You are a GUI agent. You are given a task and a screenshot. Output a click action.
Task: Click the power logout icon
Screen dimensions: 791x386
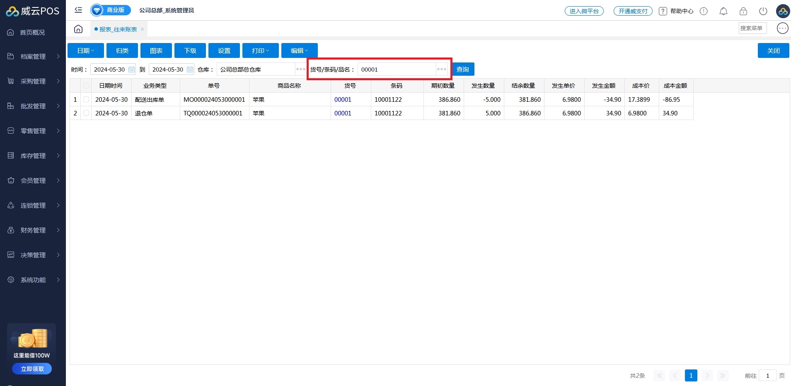coord(763,11)
